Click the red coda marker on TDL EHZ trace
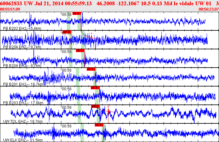The width and height of the screenshot is (219, 142). 108,111
